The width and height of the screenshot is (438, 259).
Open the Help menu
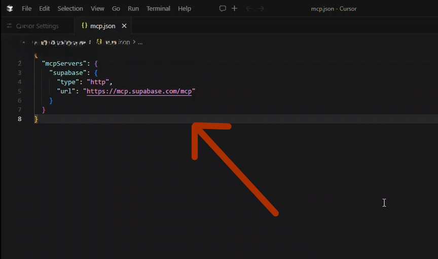(185, 9)
